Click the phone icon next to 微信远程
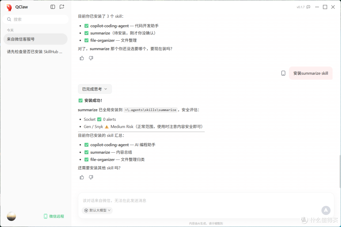This screenshot has width=341, height=227. click(45, 216)
